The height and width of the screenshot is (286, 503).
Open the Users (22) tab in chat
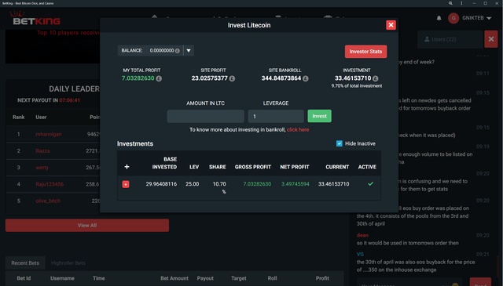coord(450,39)
